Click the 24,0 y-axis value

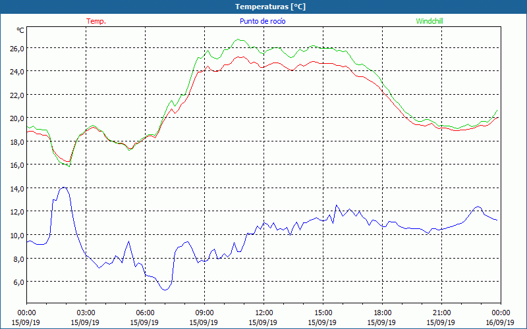click(x=16, y=72)
